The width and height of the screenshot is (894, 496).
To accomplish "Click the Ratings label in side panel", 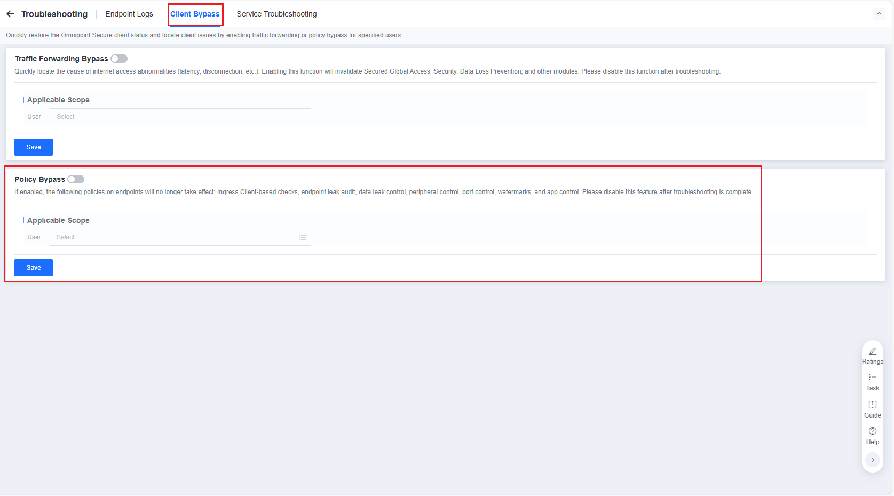I will (x=873, y=362).
